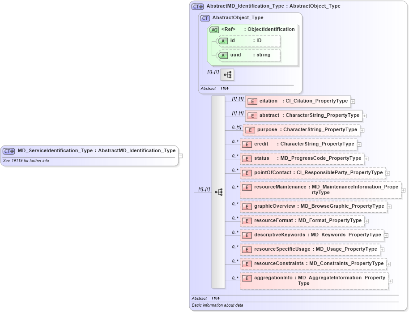Expand MD_ServiceIdentification_Type's right-side connector box

[x=181, y=155]
